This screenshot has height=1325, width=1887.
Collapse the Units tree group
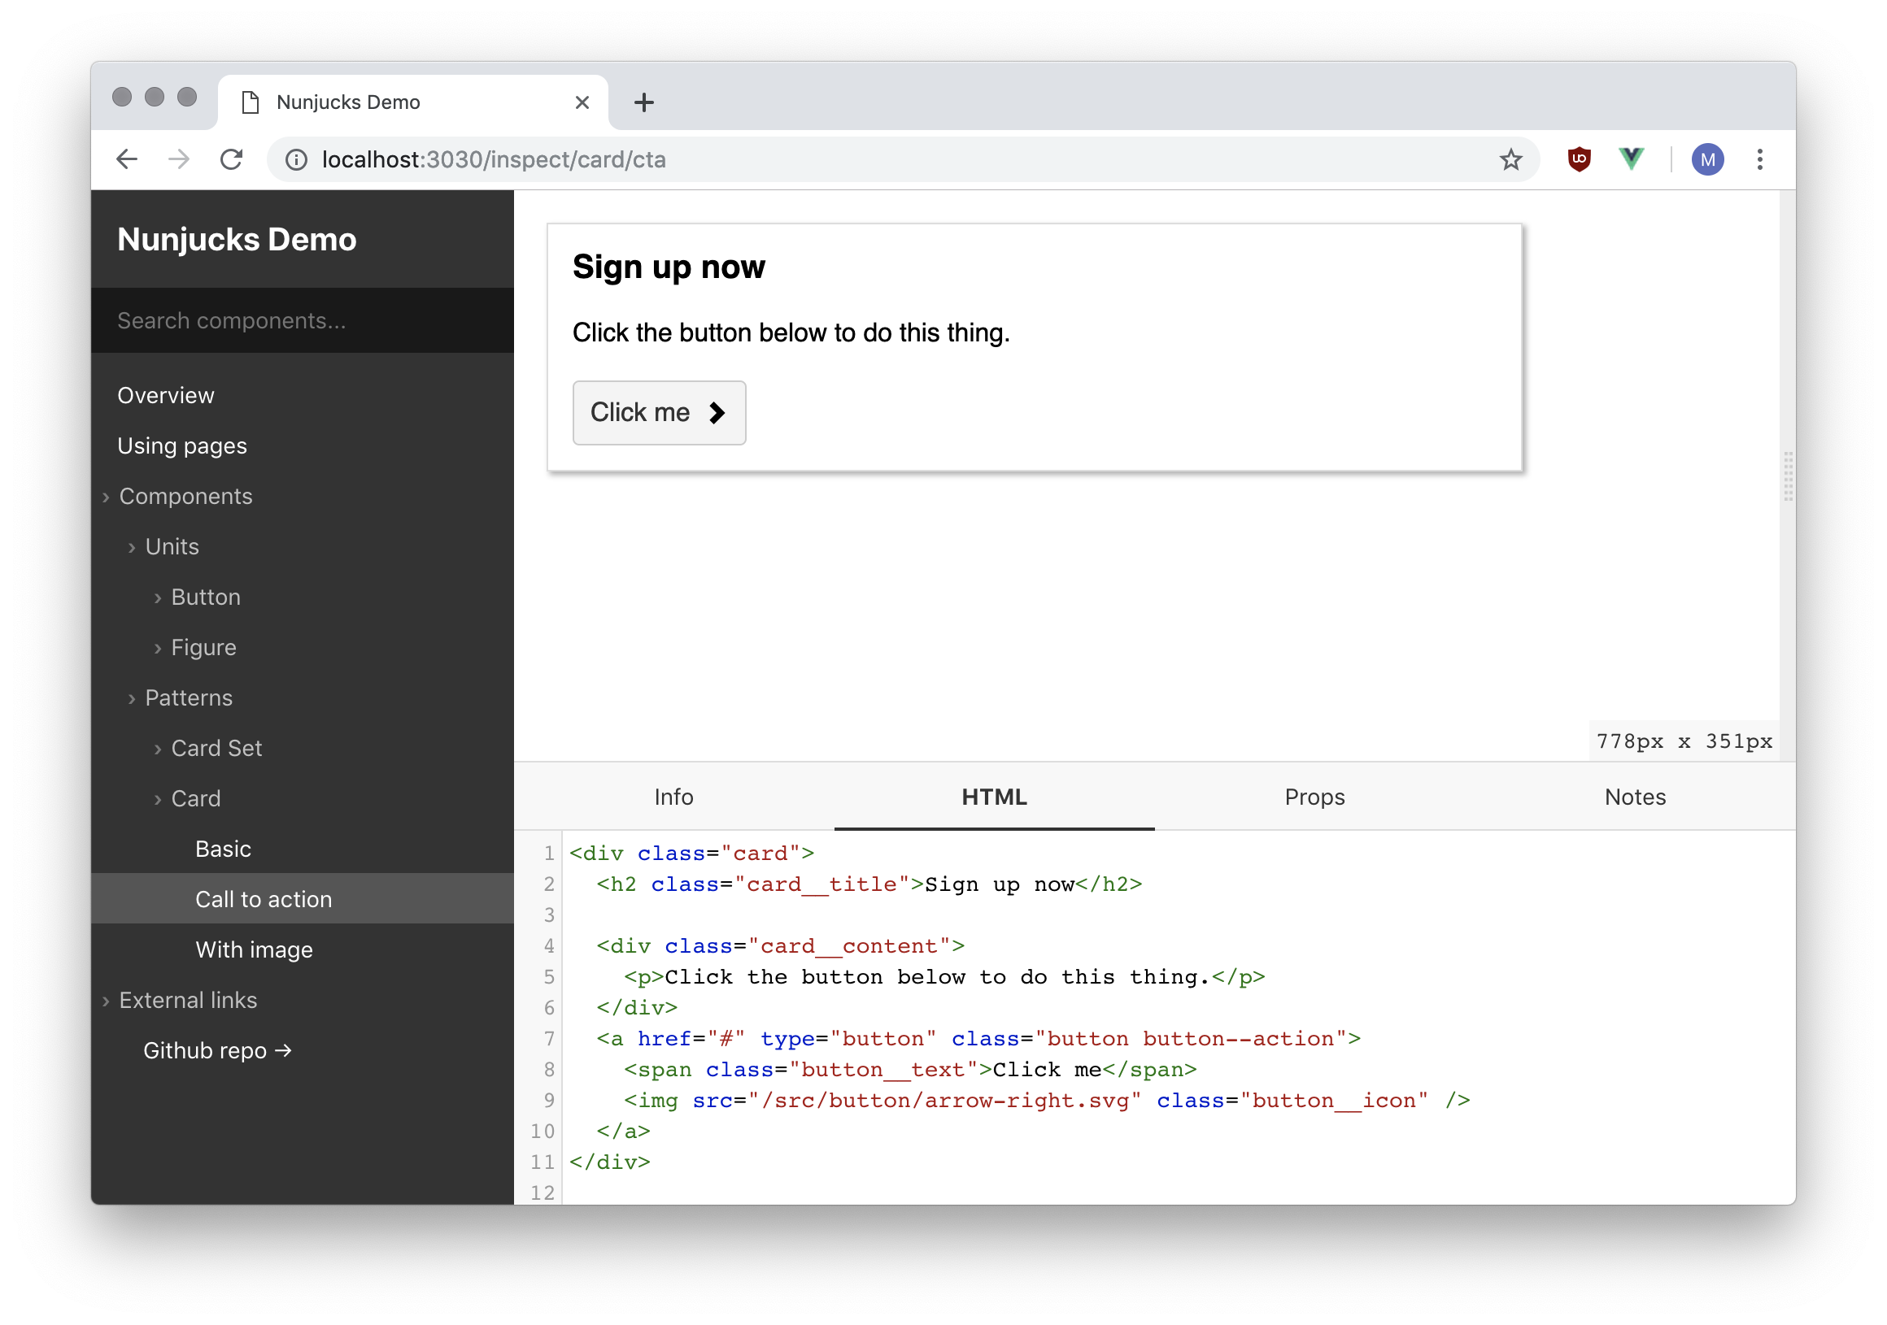pyautogui.click(x=171, y=547)
